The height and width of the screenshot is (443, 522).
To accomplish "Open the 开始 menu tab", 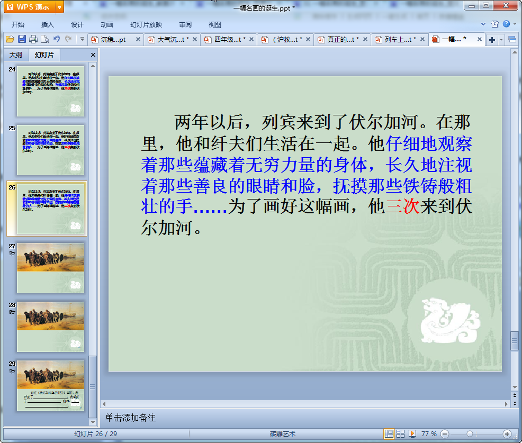I will (x=17, y=25).
